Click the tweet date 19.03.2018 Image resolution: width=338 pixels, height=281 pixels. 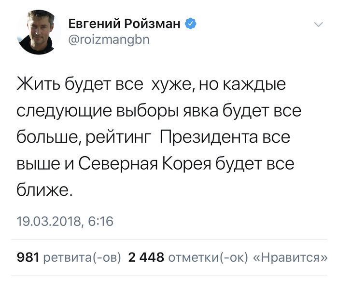50,221
